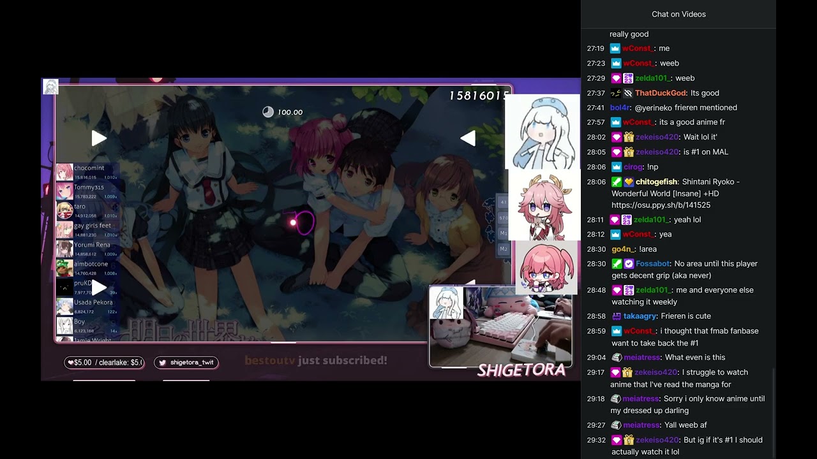Click the Usada Pekora leaderboard entry

(87, 307)
